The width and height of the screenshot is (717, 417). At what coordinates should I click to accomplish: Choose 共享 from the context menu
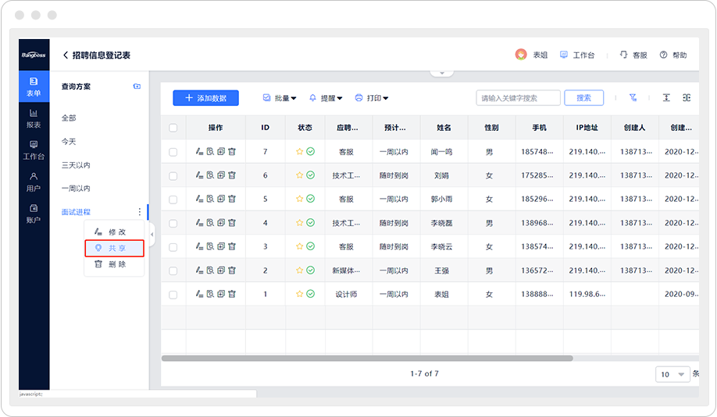coord(115,248)
